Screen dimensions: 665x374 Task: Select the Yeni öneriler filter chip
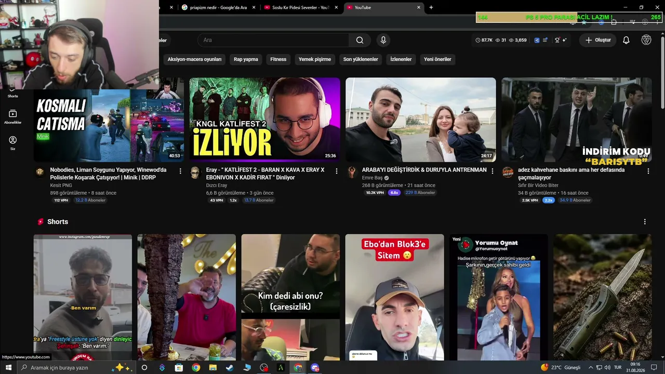[x=437, y=59]
